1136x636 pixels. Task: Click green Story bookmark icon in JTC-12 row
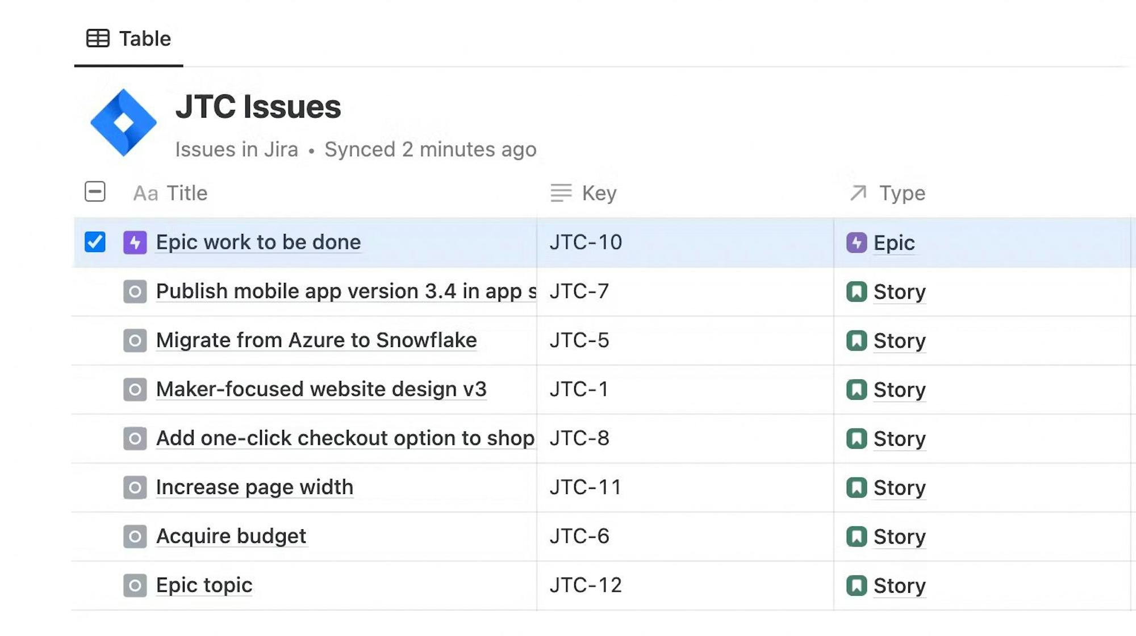point(857,585)
